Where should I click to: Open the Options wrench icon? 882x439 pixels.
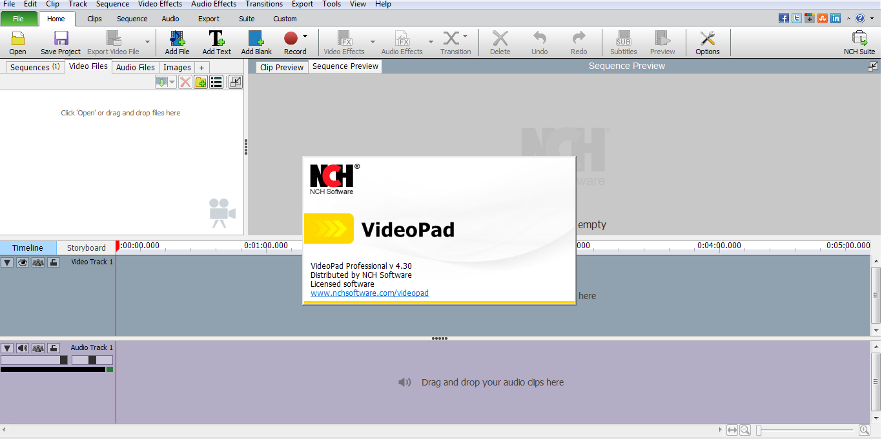tap(708, 39)
